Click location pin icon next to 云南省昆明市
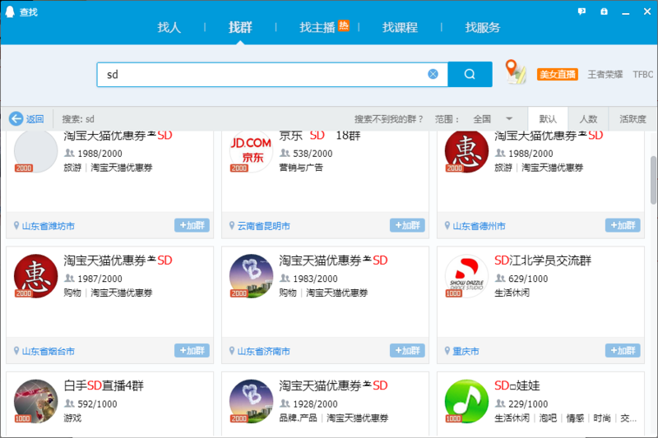Screen dimensions: 658x438 232,225
